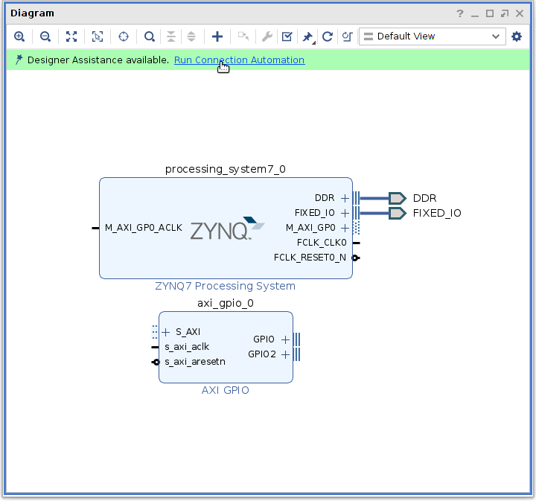Click the Search magnifier in the toolbar
This screenshot has height=501, width=536.
tap(150, 36)
